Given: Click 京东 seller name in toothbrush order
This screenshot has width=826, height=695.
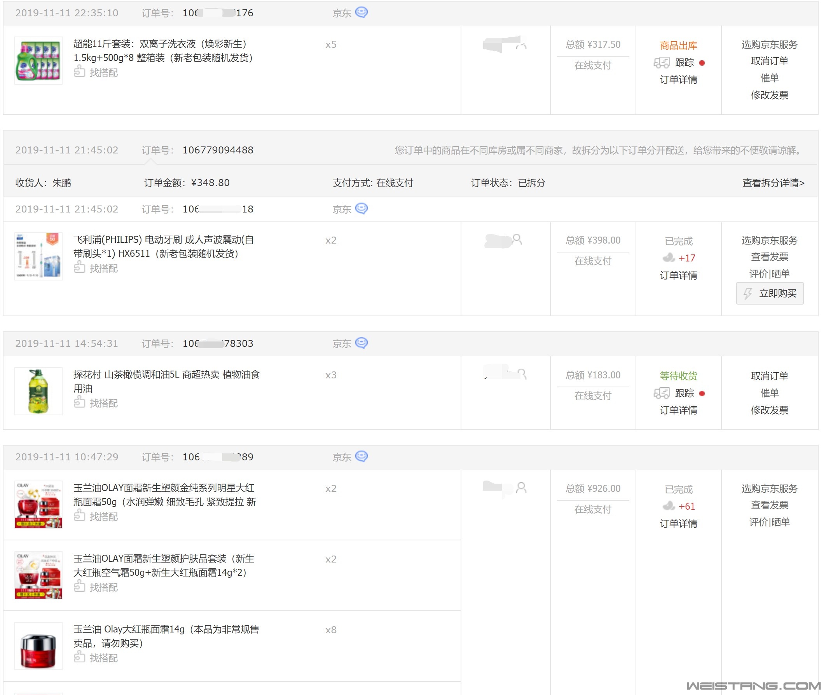Looking at the screenshot, I should point(341,209).
